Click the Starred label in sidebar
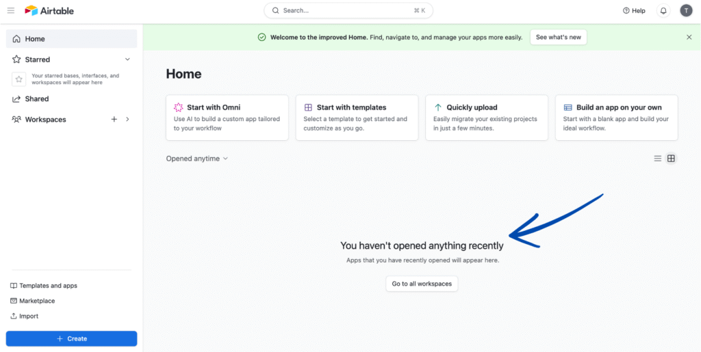 click(x=38, y=59)
